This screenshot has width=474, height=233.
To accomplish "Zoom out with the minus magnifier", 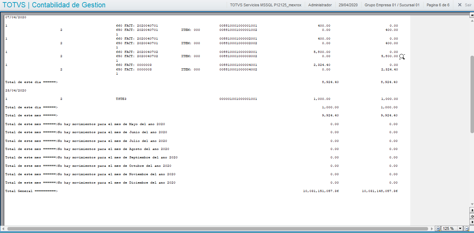I will pyautogui.click(x=467, y=228).
